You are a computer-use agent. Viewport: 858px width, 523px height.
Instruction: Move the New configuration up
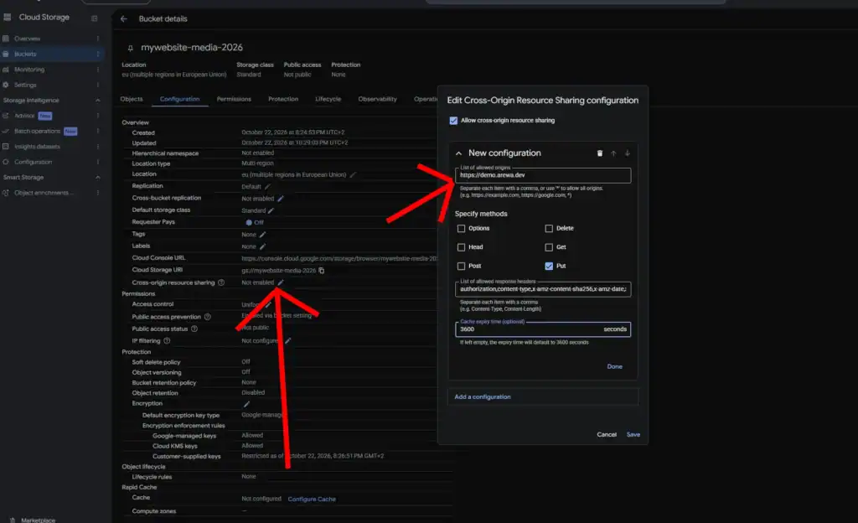coord(613,153)
